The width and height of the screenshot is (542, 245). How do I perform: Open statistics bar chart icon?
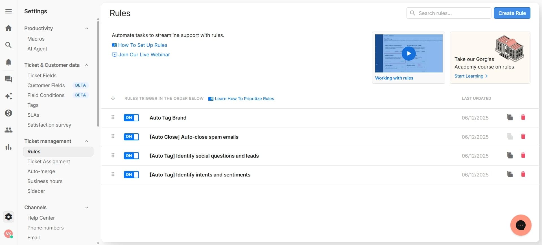coord(8,147)
